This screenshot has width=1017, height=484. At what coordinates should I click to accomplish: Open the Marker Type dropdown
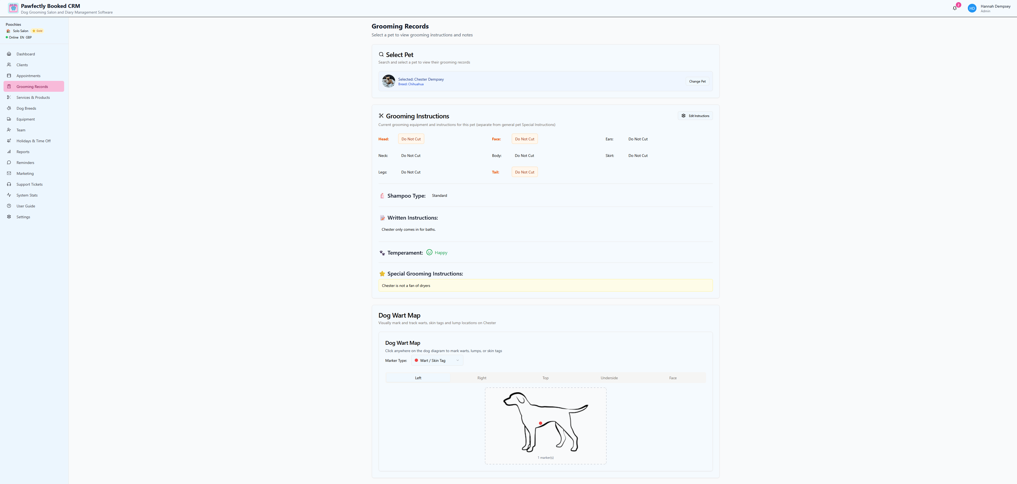pyautogui.click(x=437, y=360)
